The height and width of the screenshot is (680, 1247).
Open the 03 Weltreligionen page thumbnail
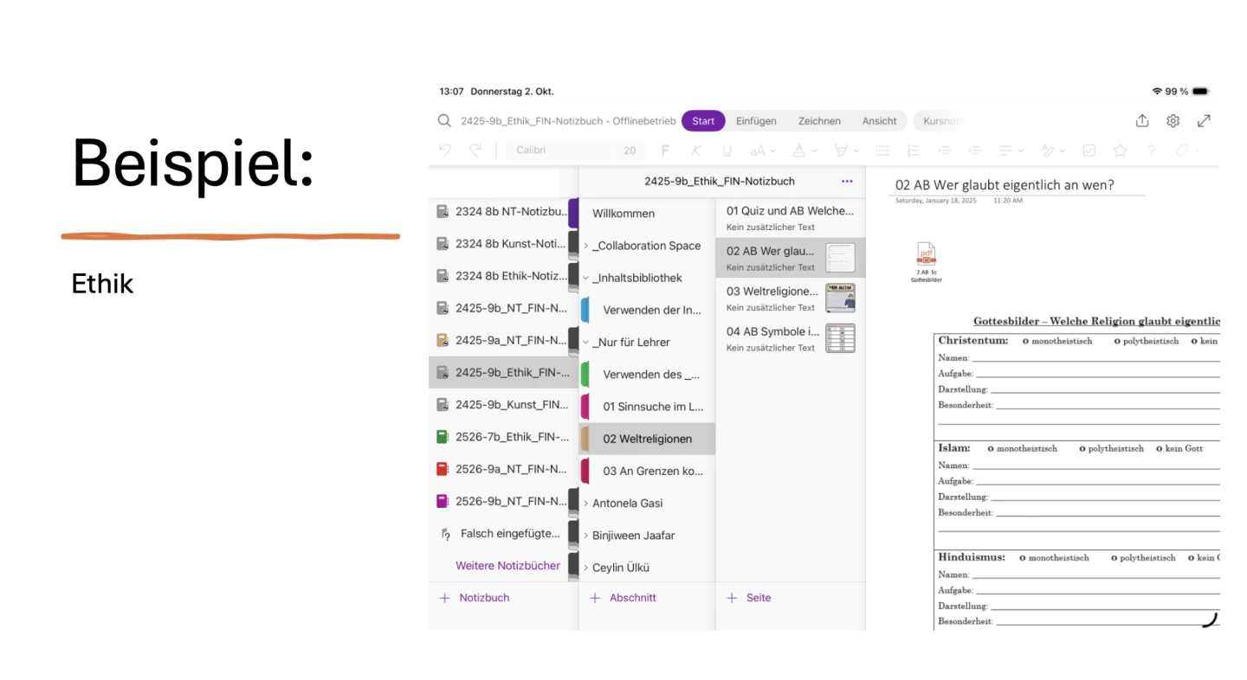pos(839,298)
